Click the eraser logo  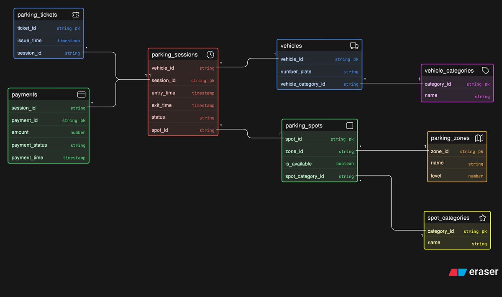(474, 272)
